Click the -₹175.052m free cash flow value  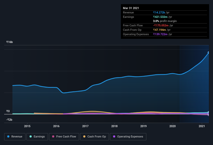tap(161, 25)
